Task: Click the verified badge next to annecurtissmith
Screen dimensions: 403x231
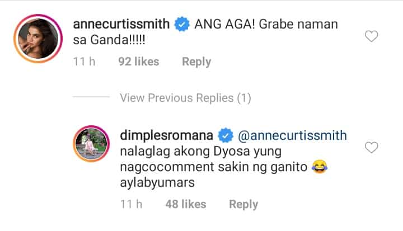Action: [x=182, y=24]
